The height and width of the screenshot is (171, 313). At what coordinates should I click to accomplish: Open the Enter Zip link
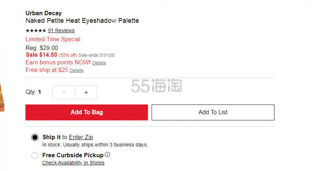(81, 137)
